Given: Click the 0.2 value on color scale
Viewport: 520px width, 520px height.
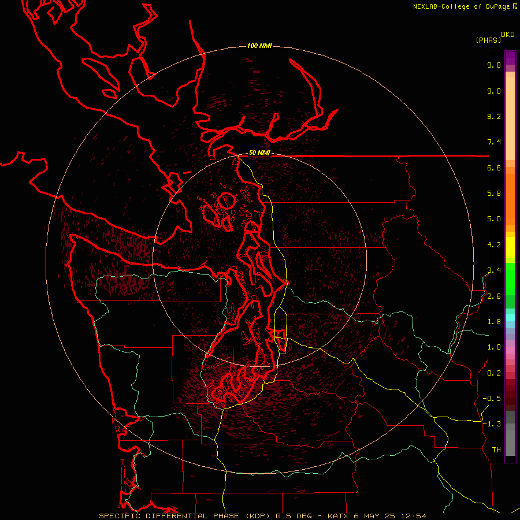Looking at the screenshot, I should point(494,373).
